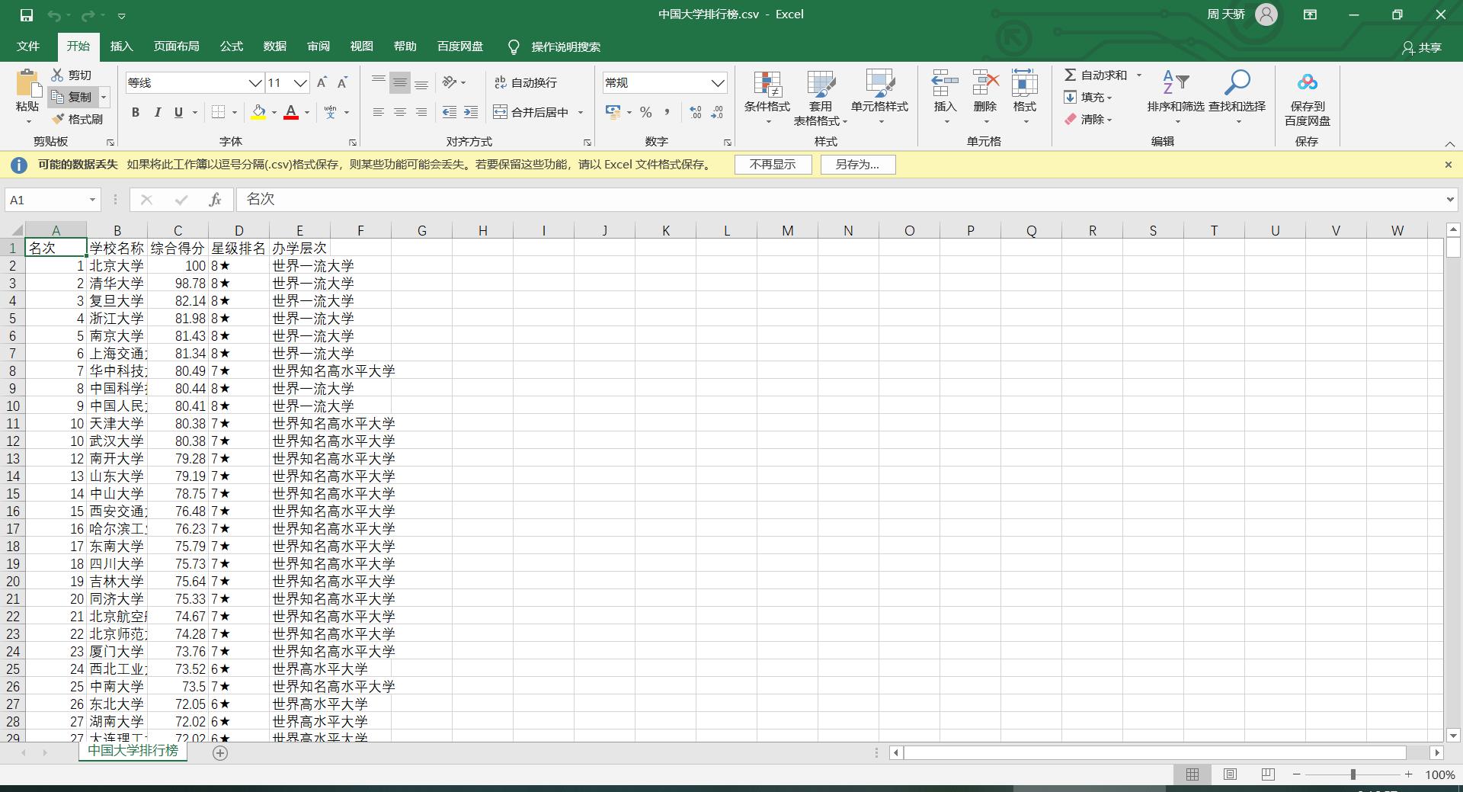Click increase decimal places icon
The image size is (1463, 792).
pyautogui.click(x=696, y=112)
